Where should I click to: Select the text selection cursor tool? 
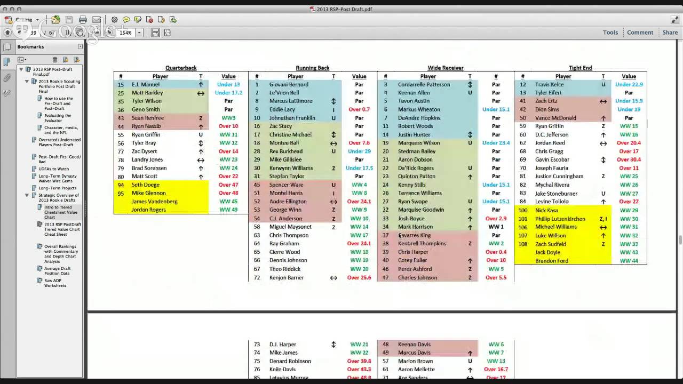[x=68, y=33]
